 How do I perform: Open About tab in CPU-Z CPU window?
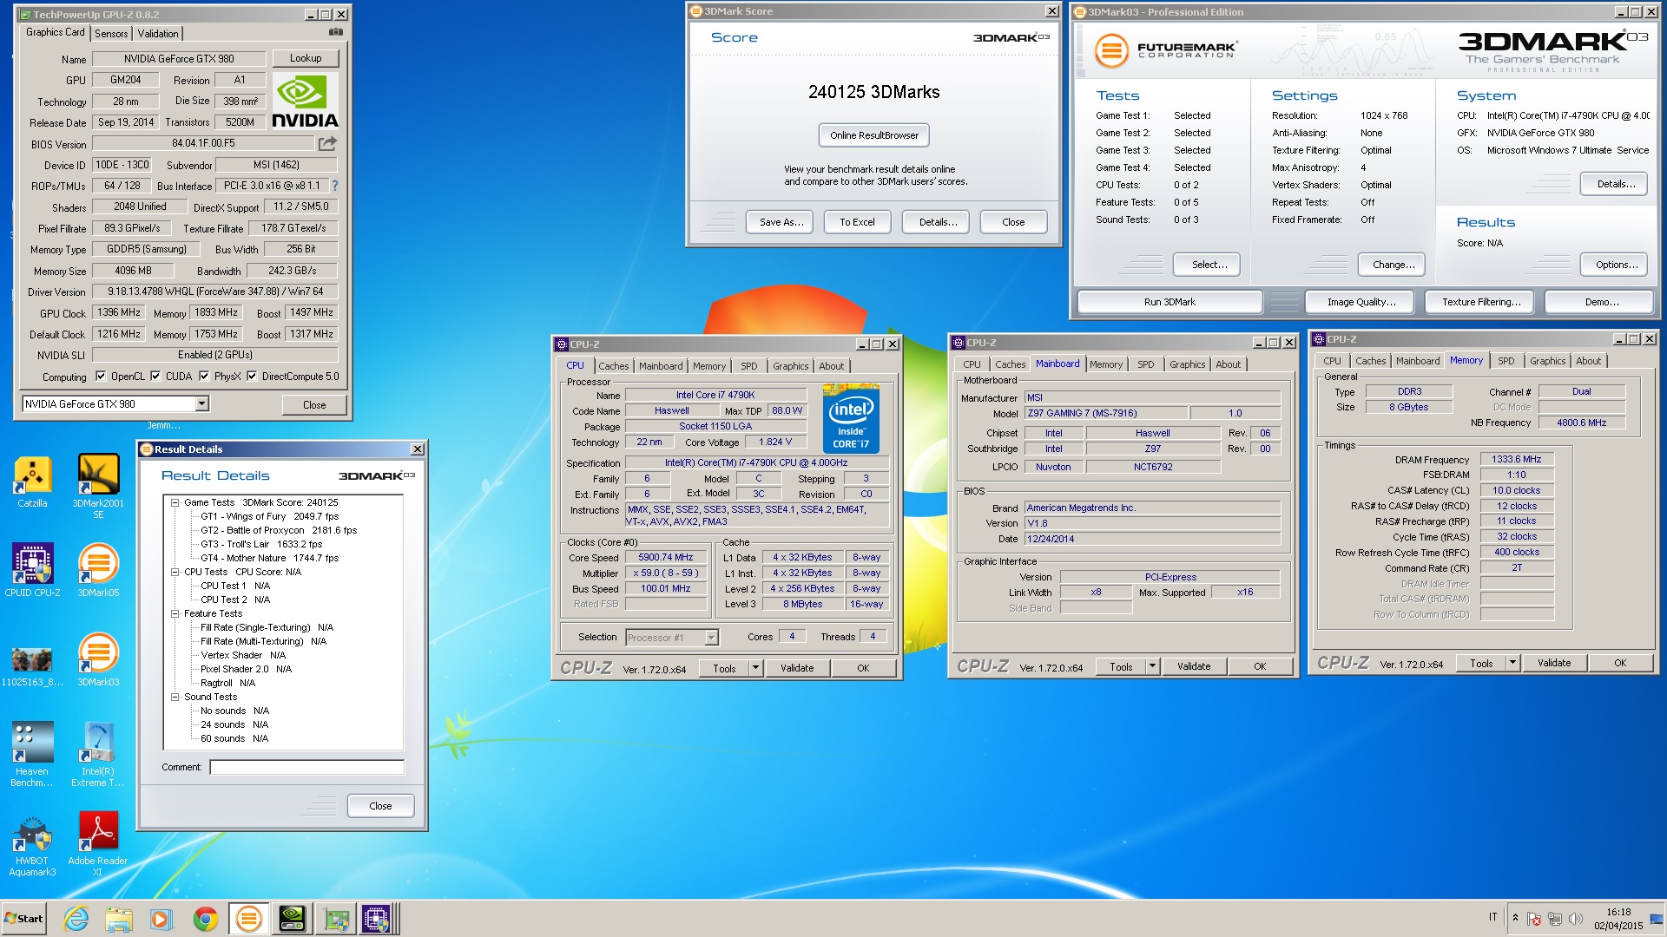coord(831,366)
